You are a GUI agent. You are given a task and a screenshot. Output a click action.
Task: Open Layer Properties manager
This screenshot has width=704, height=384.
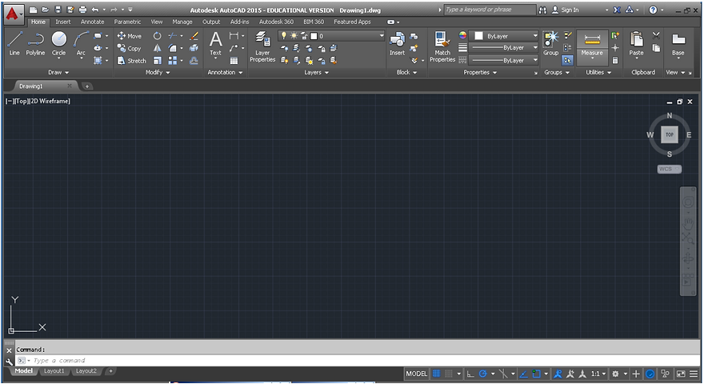(262, 46)
